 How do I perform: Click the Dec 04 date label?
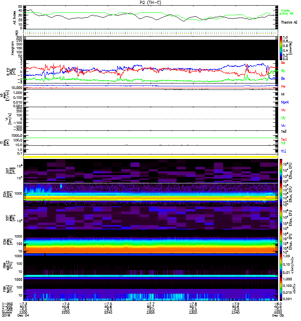point(23,315)
